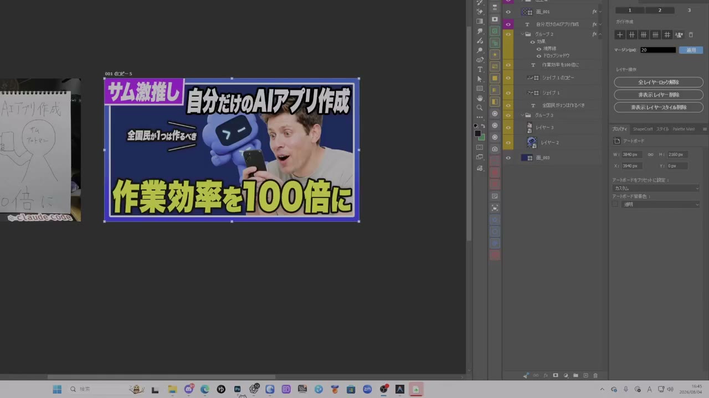
Task: Click the Photoshop icon in the taskbar
Action: (237, 389)
